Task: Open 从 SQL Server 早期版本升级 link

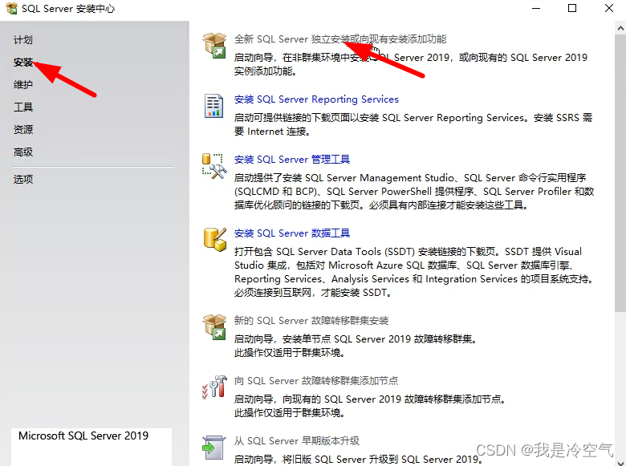Action: pyautogui.click(x=297, y=441)
